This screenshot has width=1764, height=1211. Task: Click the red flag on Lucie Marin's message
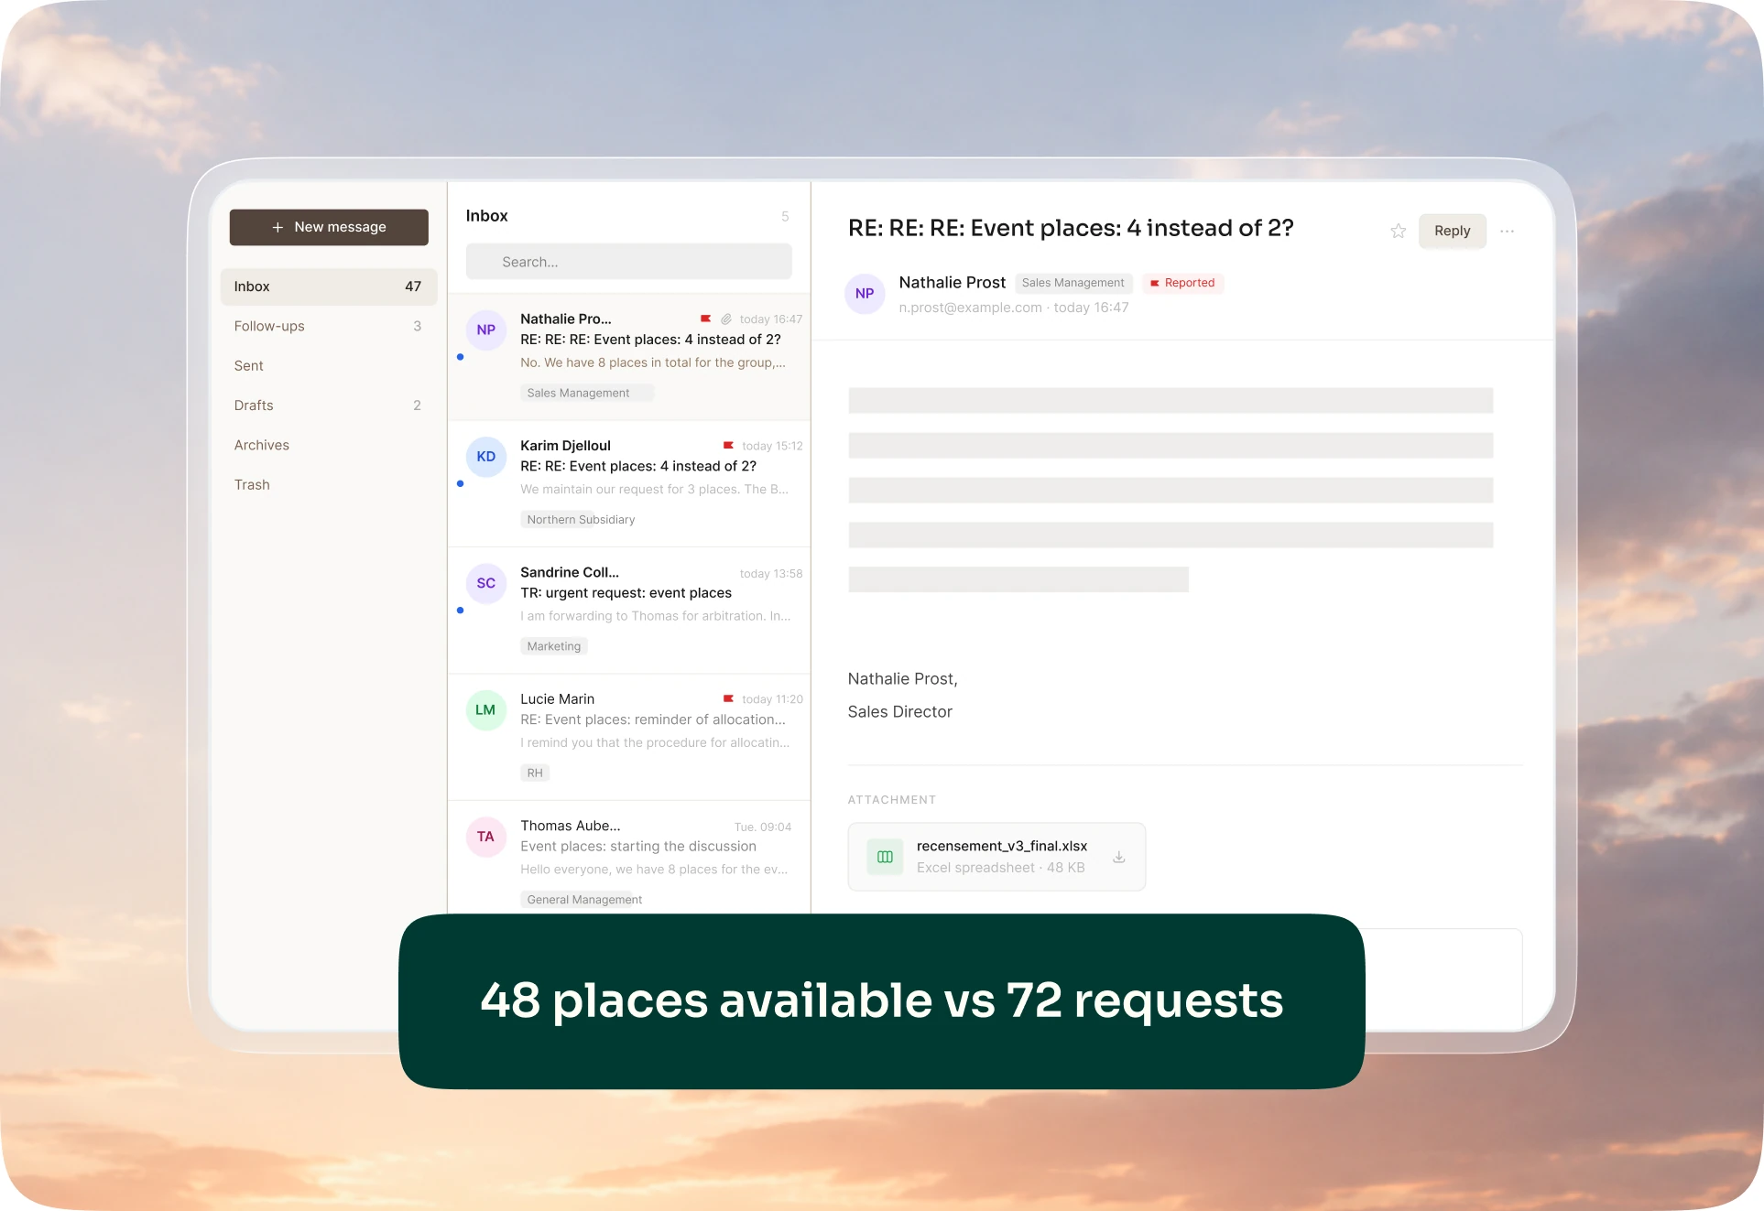coord(729,698)
